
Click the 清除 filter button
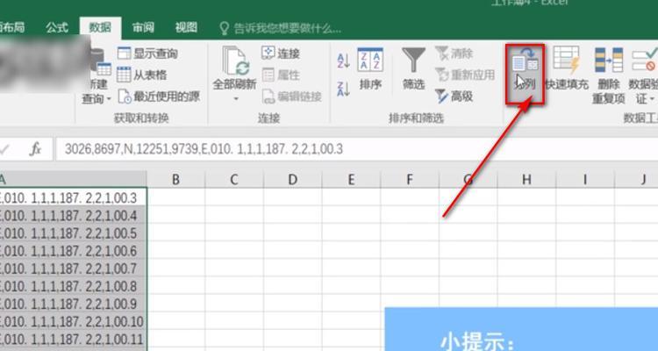point(454,54)
